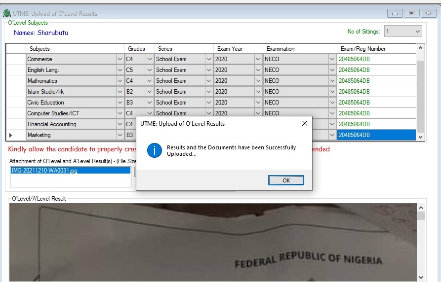Click the Marketing row selector arrow
The width and height of the screenshot is (441, 282).
pyautogui.click(x=11, y=135)
